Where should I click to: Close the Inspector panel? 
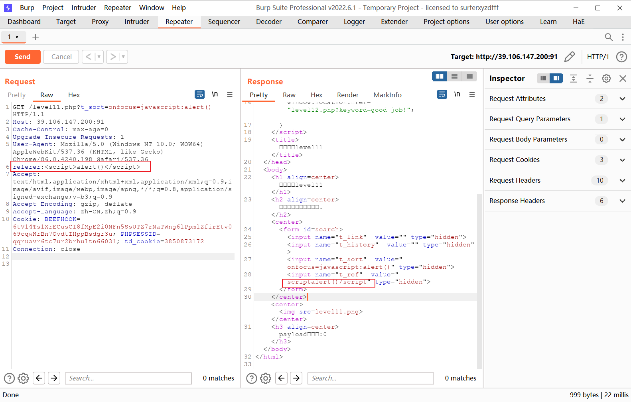[x=623, y=79]
